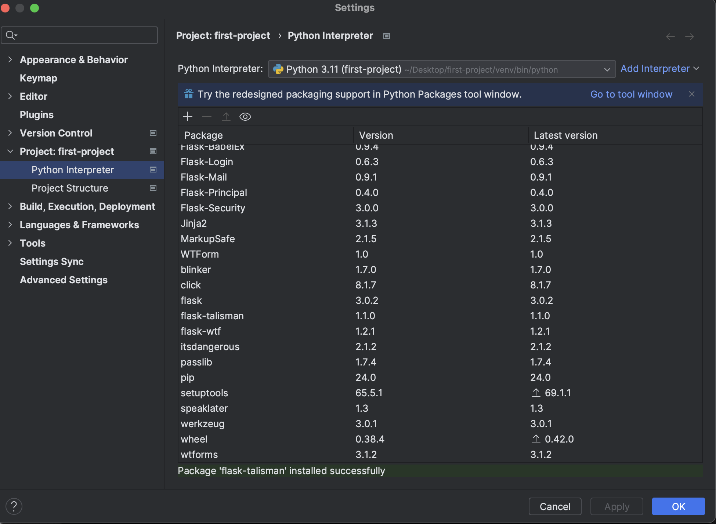Click the Apply button
Screen dimensions: 716x524
617,506
